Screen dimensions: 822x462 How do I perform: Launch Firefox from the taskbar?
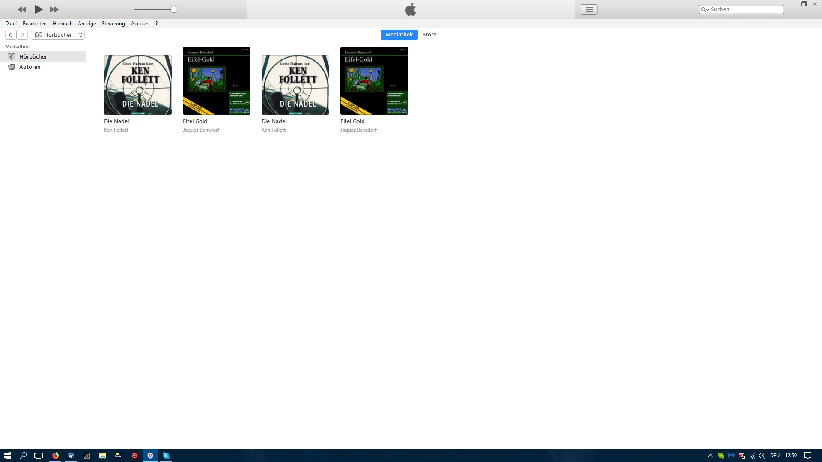pyautogui.click(x=55, y=456)
